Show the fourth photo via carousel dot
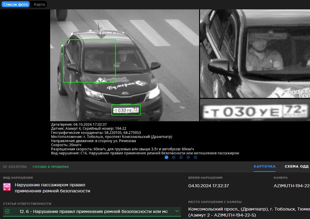 [188, 157]
